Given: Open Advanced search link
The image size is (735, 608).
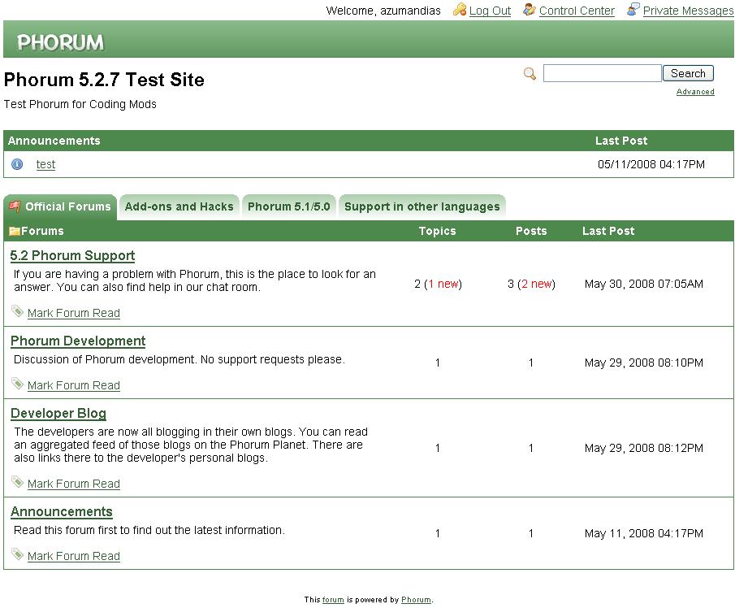Looking at the screenshot, I should (x=695, y=92).
